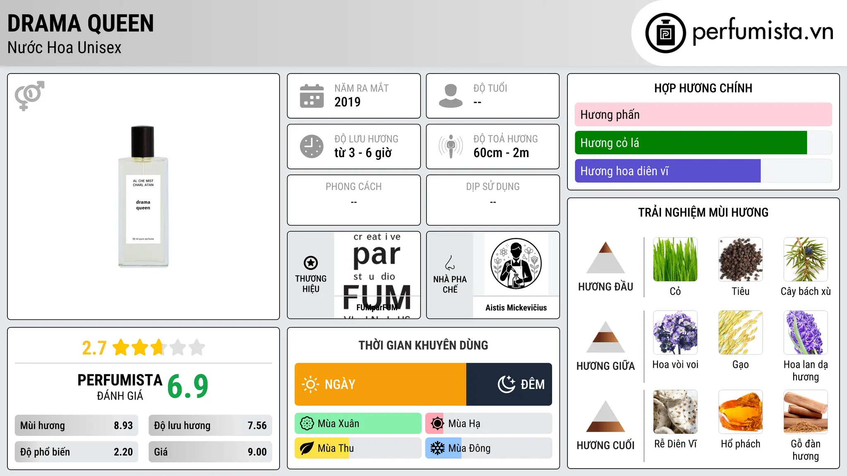Click the Hương giữa pyramid icon
This screenshot has width=847, height=476.
[x=605, y=337]
